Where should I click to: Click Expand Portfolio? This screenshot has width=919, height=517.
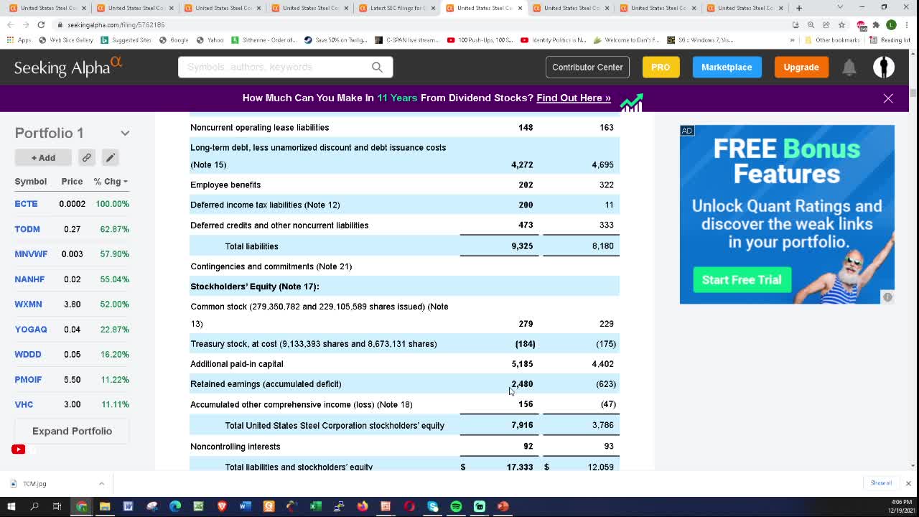pyautogui.click(x=72, y=431)
